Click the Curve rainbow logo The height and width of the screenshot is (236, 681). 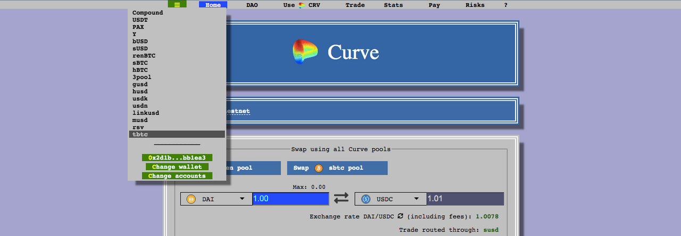305,52
